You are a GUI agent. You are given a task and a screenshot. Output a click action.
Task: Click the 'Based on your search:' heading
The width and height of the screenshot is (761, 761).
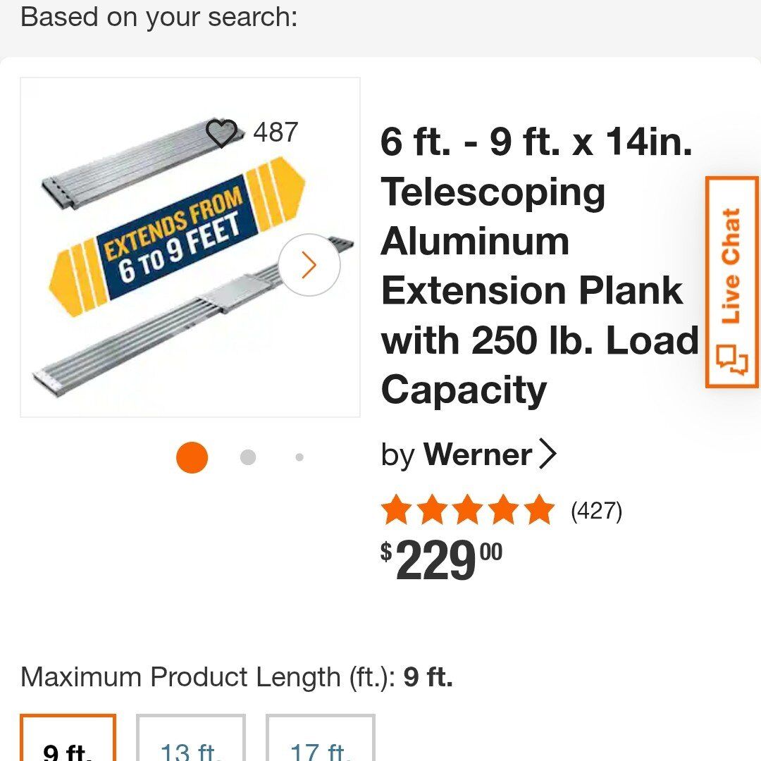coord(159,16)
